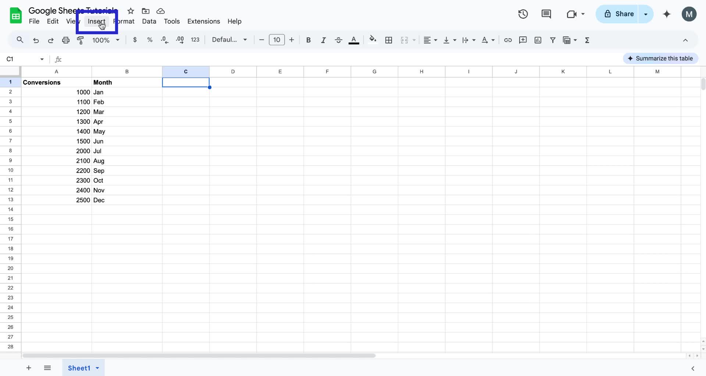Click the undo icon
Image resolution: width=706 pixels, height=376 pixels.
[x=36, y=40]
